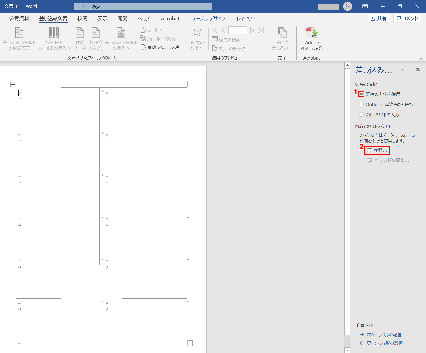
Task: Click the table resize handle square
Action: (190, 343)
